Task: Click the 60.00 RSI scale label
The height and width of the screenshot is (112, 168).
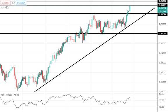Action: click(162, 100)
